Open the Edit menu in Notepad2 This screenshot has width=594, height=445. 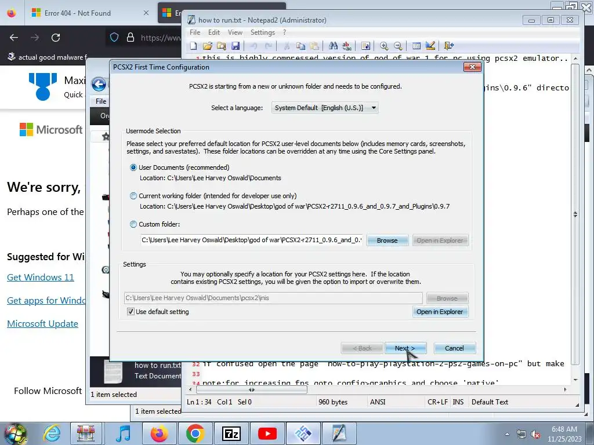[214, 32]
